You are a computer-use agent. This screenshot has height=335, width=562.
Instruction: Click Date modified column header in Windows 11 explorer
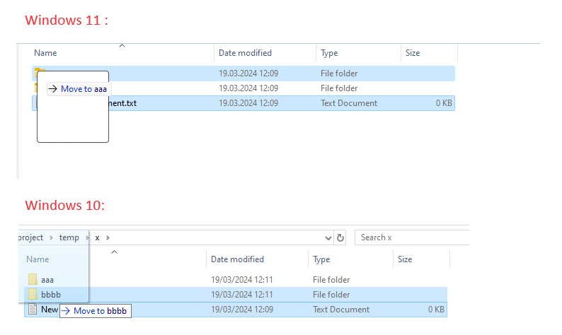pyautogui.click(x=245, y=53)
